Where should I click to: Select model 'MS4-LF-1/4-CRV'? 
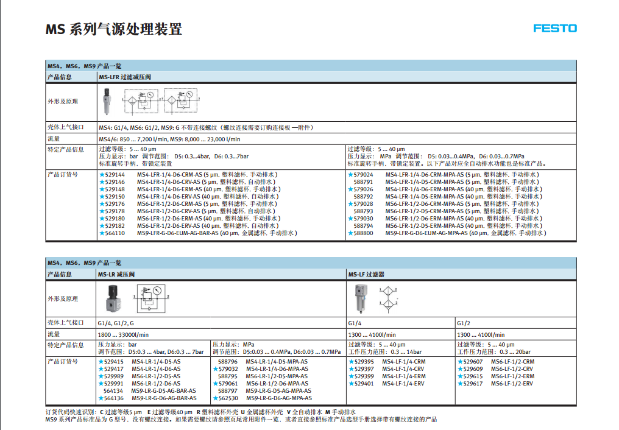point(403,369)
